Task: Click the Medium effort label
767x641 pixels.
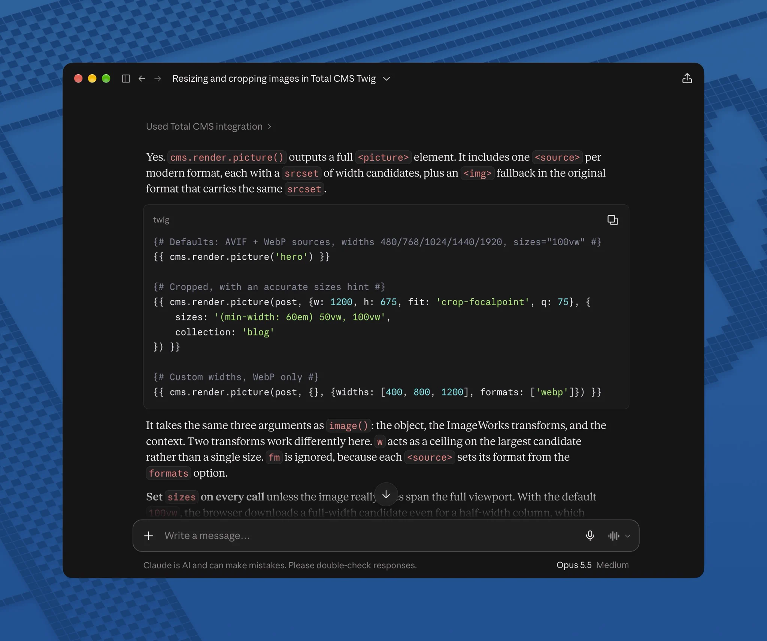Action: (x=612, y=565)
